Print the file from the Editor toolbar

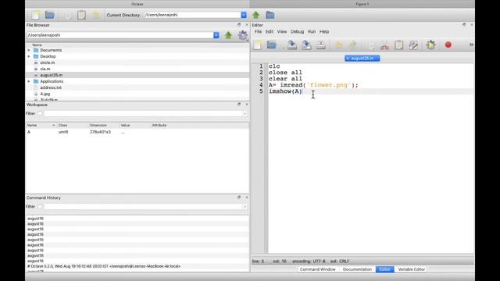coord(321,45)
